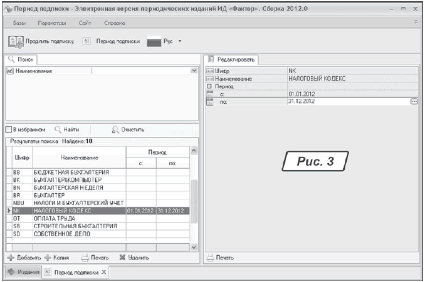Click the Очистить icon
This screenshot has width=425, height=282.
click(x=115, y=129)
